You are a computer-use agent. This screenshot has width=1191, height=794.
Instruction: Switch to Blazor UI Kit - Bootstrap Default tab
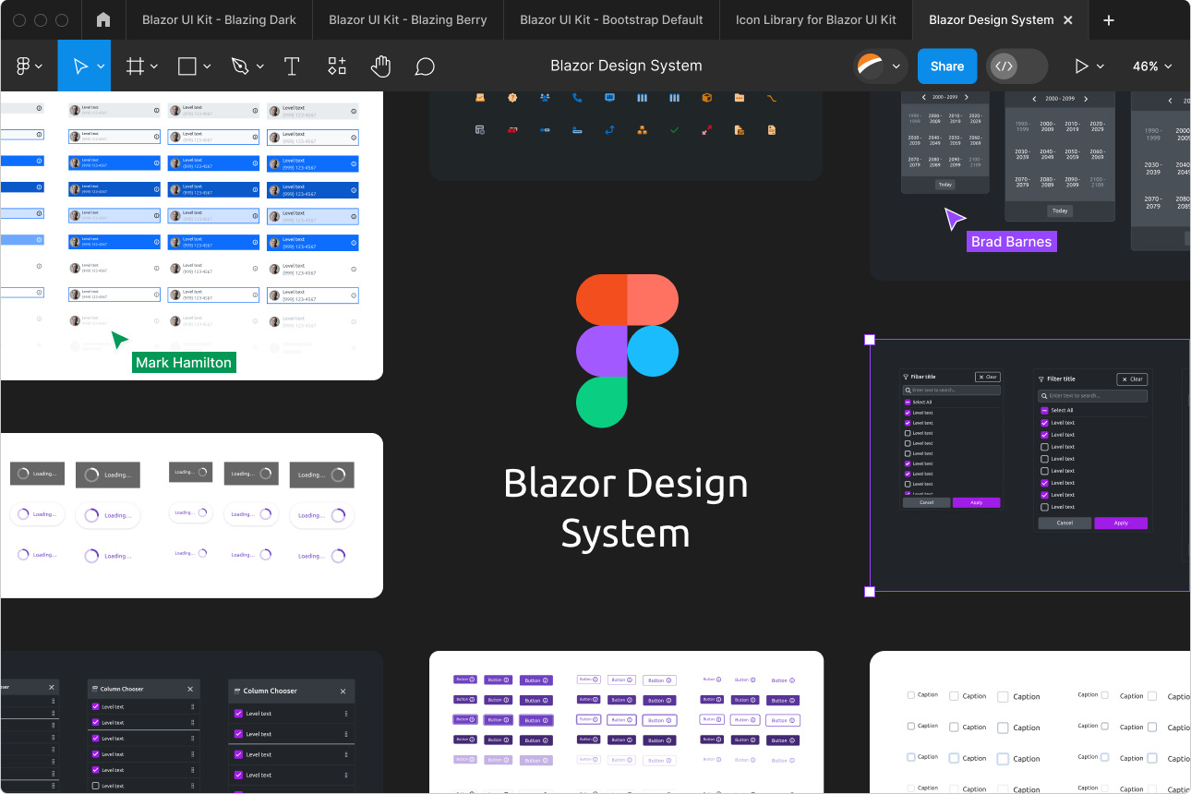click(611, 19)
